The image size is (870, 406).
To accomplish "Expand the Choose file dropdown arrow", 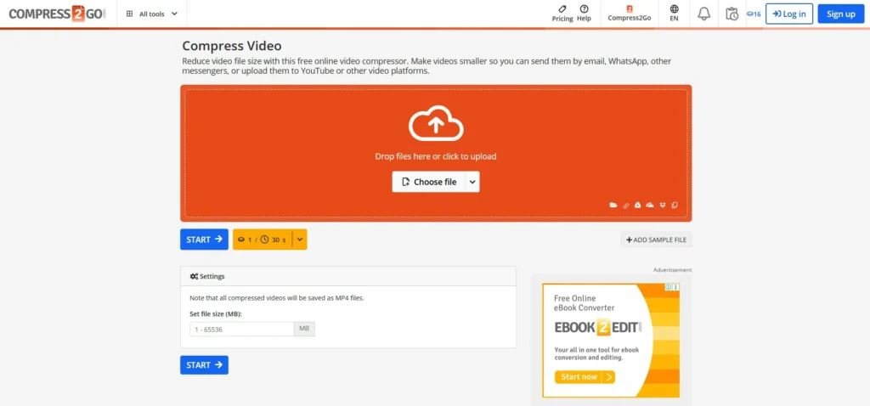I will [472, 182].
